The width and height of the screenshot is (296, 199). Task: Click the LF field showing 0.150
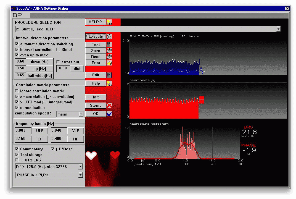(23, 139)
